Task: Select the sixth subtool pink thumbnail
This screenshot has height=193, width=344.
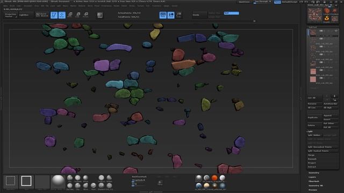Action: [313, 71]
